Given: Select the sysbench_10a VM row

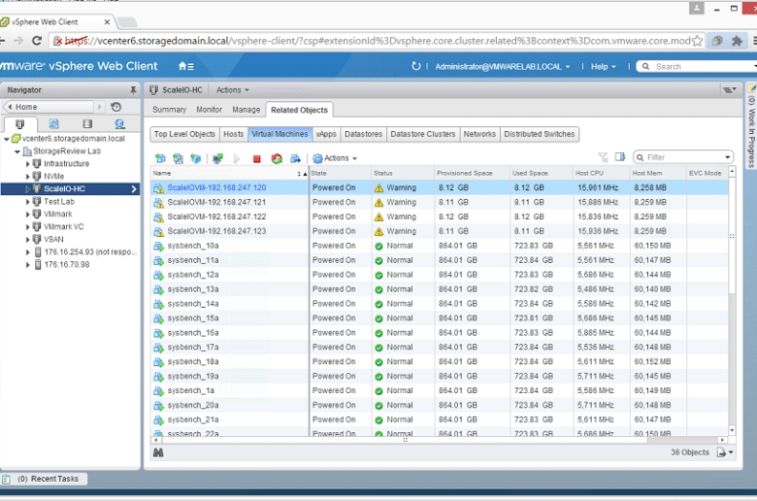Looking at the screenshot, I should coord(440,246).
